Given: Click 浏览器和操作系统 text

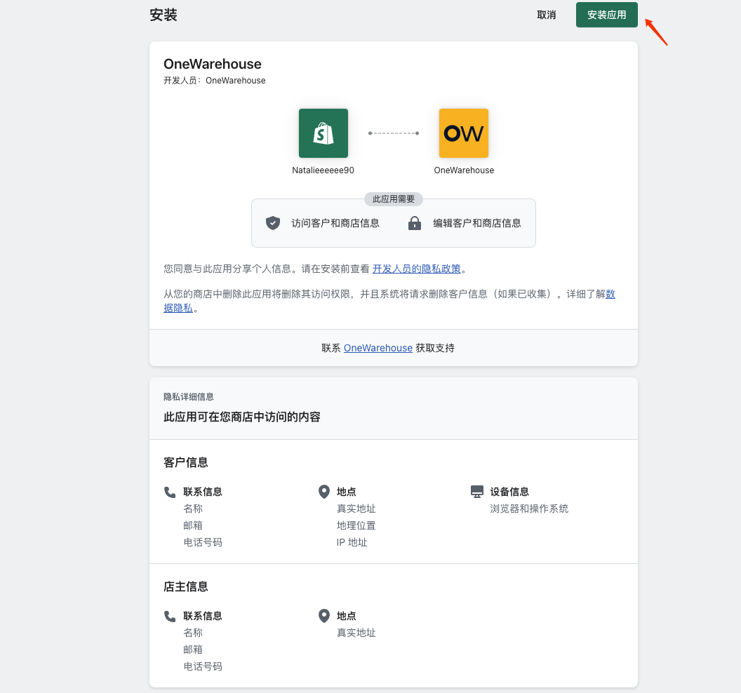Looking at the screenshot, I should (529, 509).
